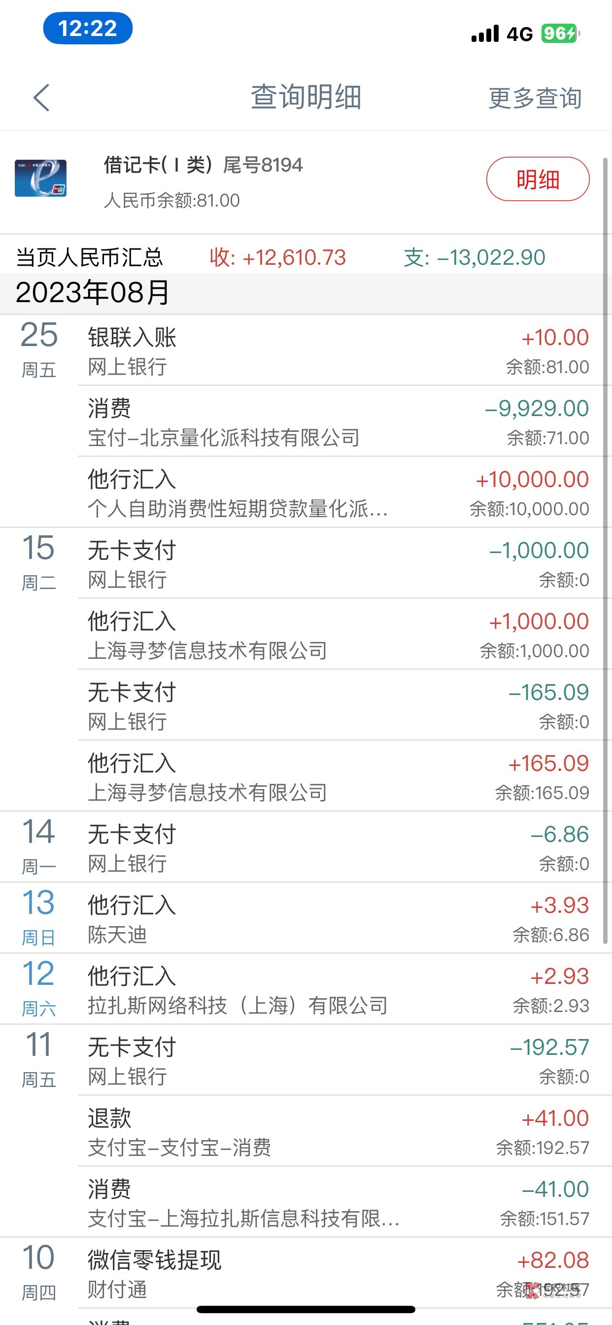Tap the 2023年08月 month header
Viewport: 612px width, 1325px height.
coord(93,293)
